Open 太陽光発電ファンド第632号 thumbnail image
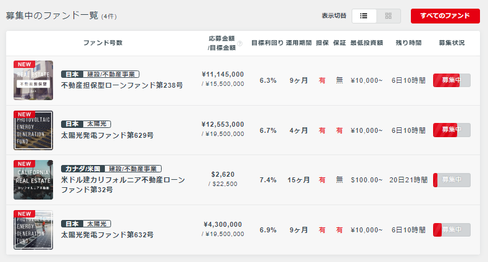This screenshot has width=488, height=262. pyautogui.click(x=33, y=230)
